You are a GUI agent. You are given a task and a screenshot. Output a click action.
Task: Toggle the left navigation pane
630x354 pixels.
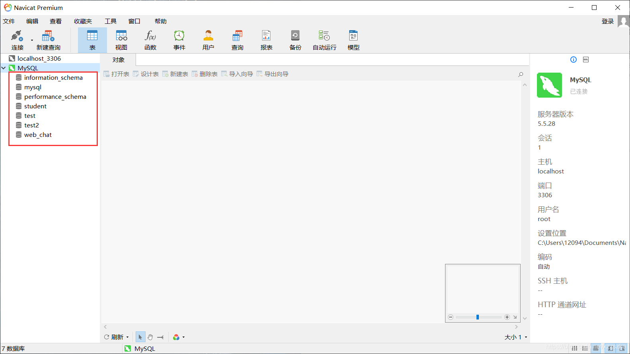(x=611, y=348)
